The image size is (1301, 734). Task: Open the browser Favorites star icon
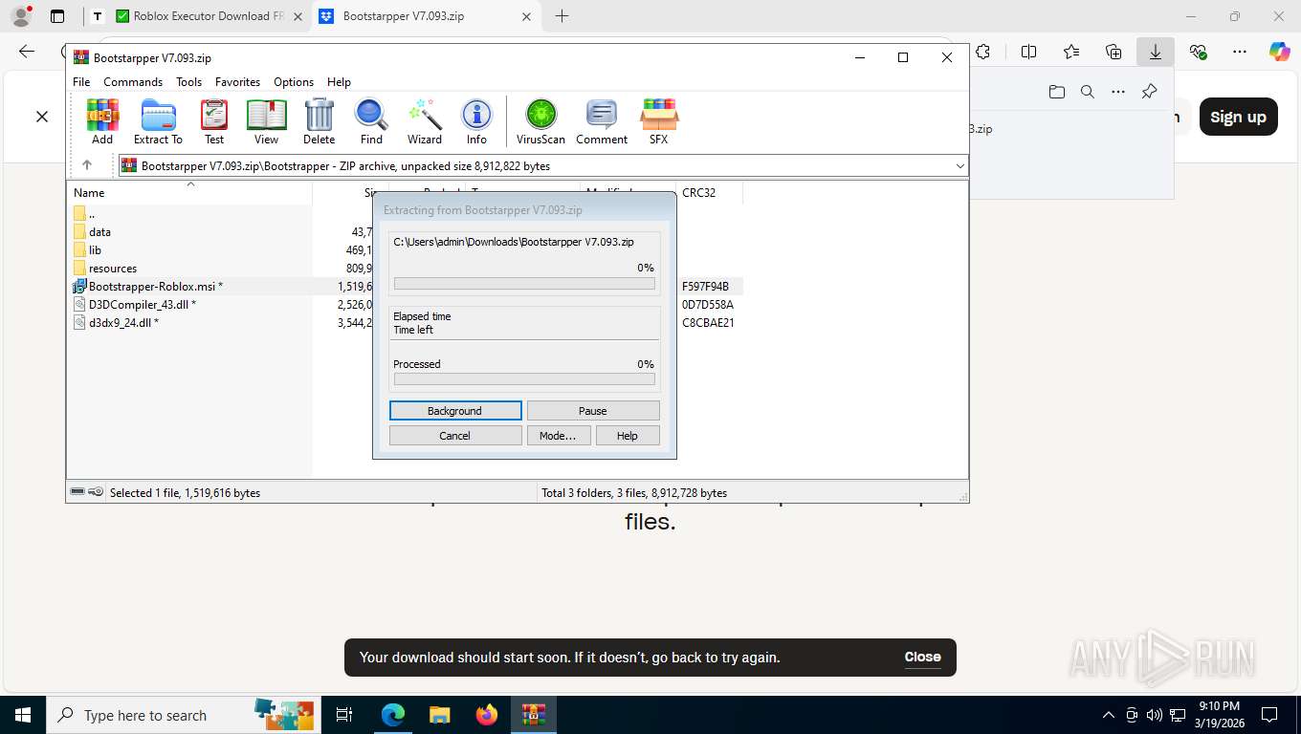click(x=1071, y=52)
